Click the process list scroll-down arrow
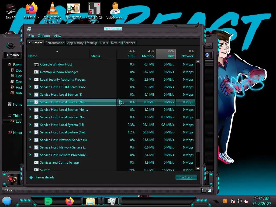This screenshot has width=276, height=207. click(x=198, y=169)
